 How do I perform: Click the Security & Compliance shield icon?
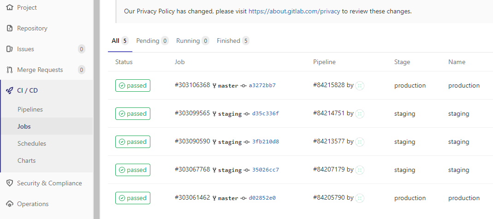click(x=10, y=183)
